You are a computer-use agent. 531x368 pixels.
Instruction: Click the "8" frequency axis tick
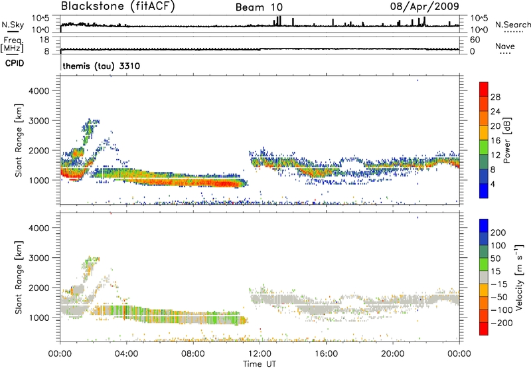click(46, 52)
